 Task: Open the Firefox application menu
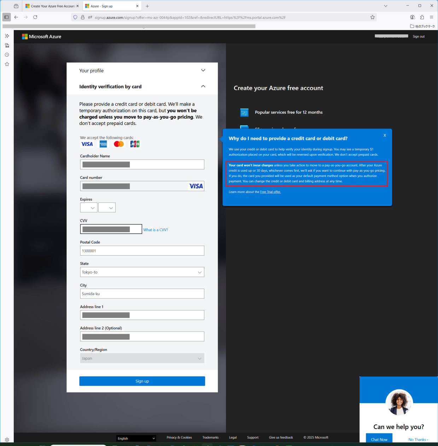coord(431,17)
